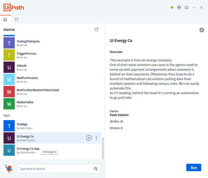
Task: Open the Home tab icon
Action: pyautogui.click(x=5, y=19)
